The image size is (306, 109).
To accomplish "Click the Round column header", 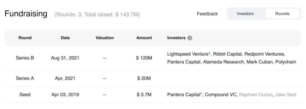I will [25, 38].
